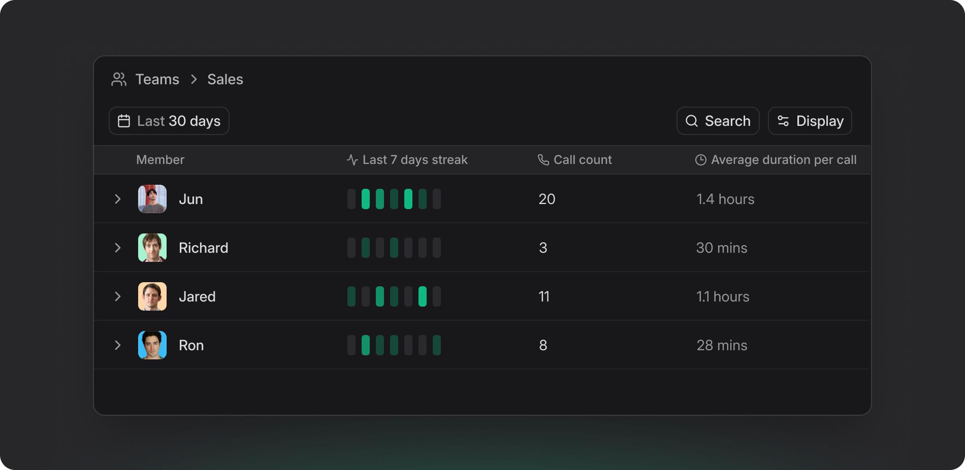The height and width of the screenshot is (470, 965).
Task: Open Display options
Action: (x=810, y=121)
